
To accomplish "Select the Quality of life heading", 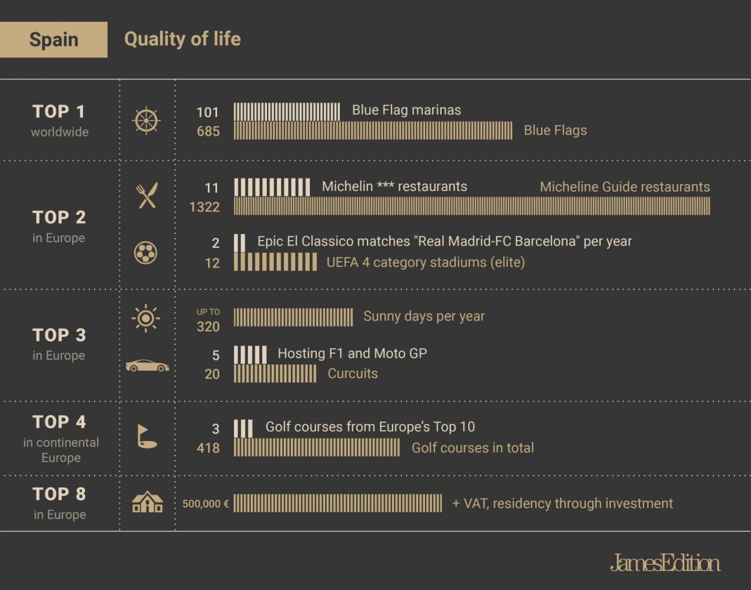I will coord(183,39).
